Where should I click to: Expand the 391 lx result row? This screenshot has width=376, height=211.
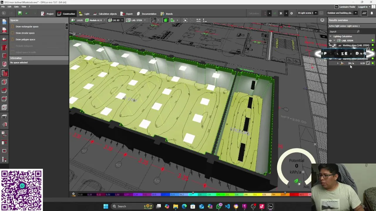tap(338, 63)
